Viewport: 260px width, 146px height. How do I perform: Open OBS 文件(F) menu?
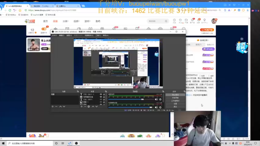54,35
